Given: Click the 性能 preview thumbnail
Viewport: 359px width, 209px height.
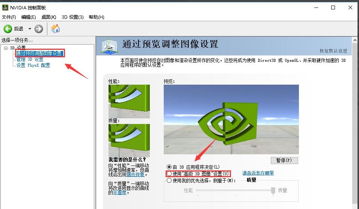Looking at the screenshot, I should click(x=129, y=101).
